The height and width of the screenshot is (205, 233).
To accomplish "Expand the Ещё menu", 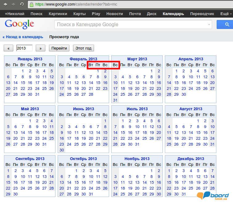I will (226, 14).
